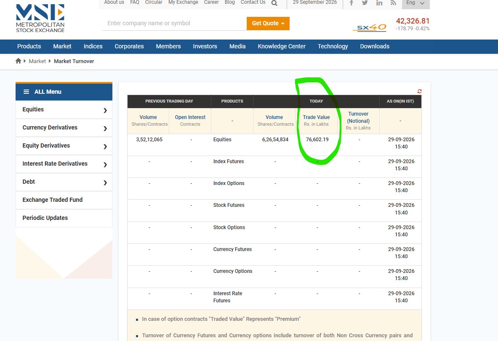Open the Indices main menu
This screenshot has width=498, height=341.
93,46
